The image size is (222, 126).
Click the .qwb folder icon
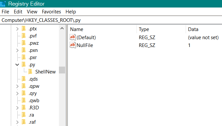(24, 101)
